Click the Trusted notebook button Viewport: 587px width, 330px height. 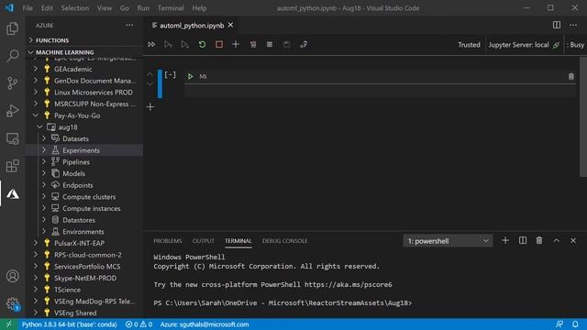coord(469,45)
